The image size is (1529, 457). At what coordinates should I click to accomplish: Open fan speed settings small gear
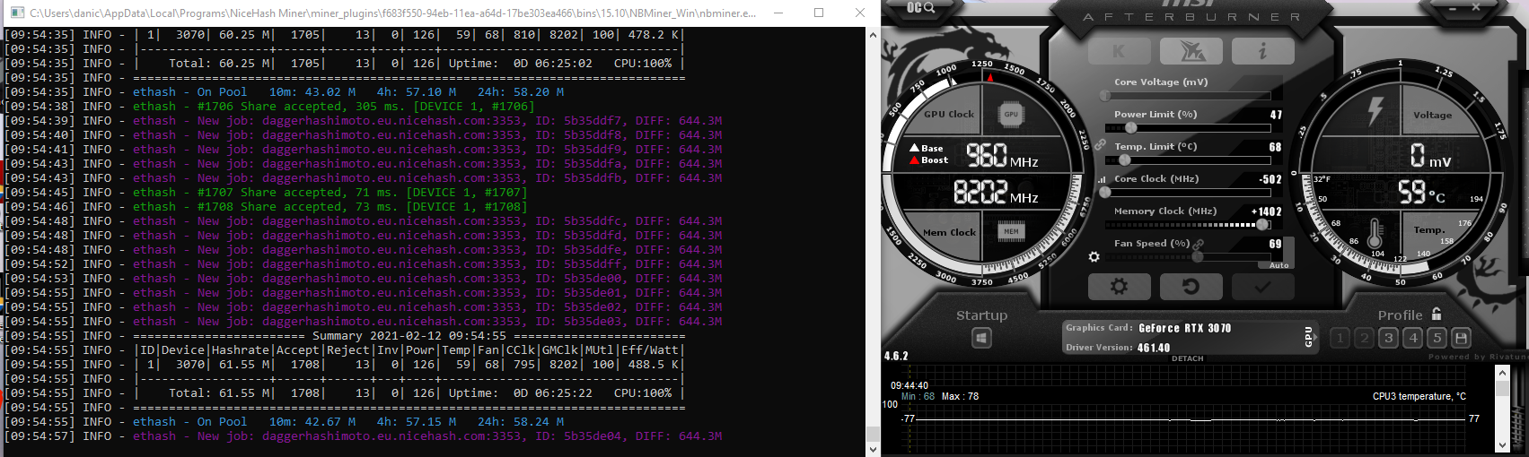tap(1094, 257)
